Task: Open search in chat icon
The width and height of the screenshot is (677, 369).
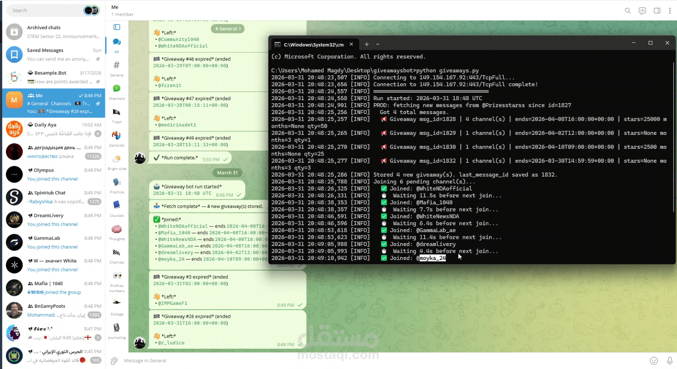Action: pos(628,11)
